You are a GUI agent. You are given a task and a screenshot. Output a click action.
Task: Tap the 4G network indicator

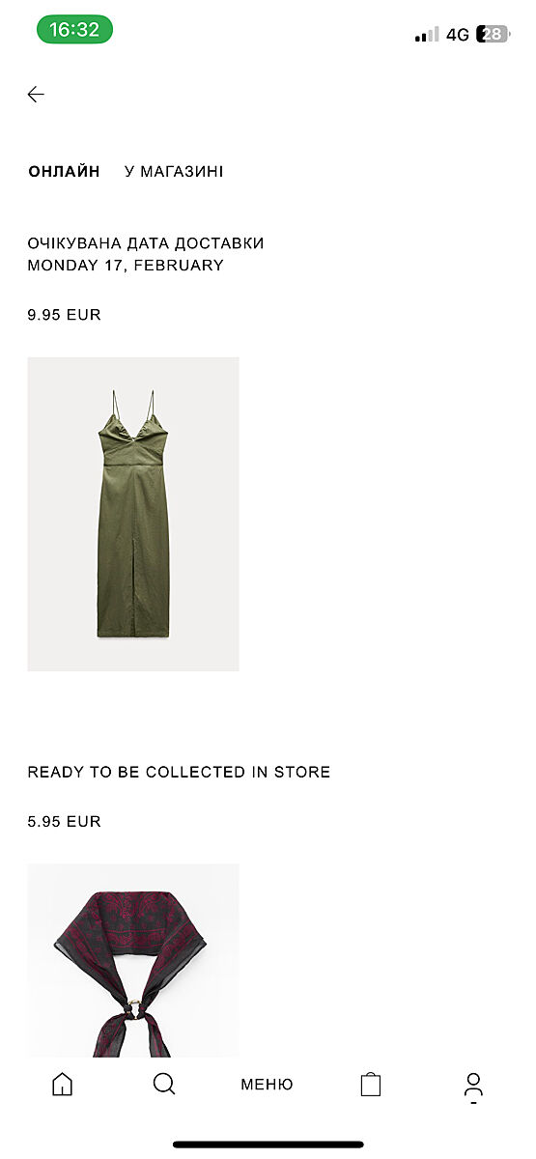458,35
